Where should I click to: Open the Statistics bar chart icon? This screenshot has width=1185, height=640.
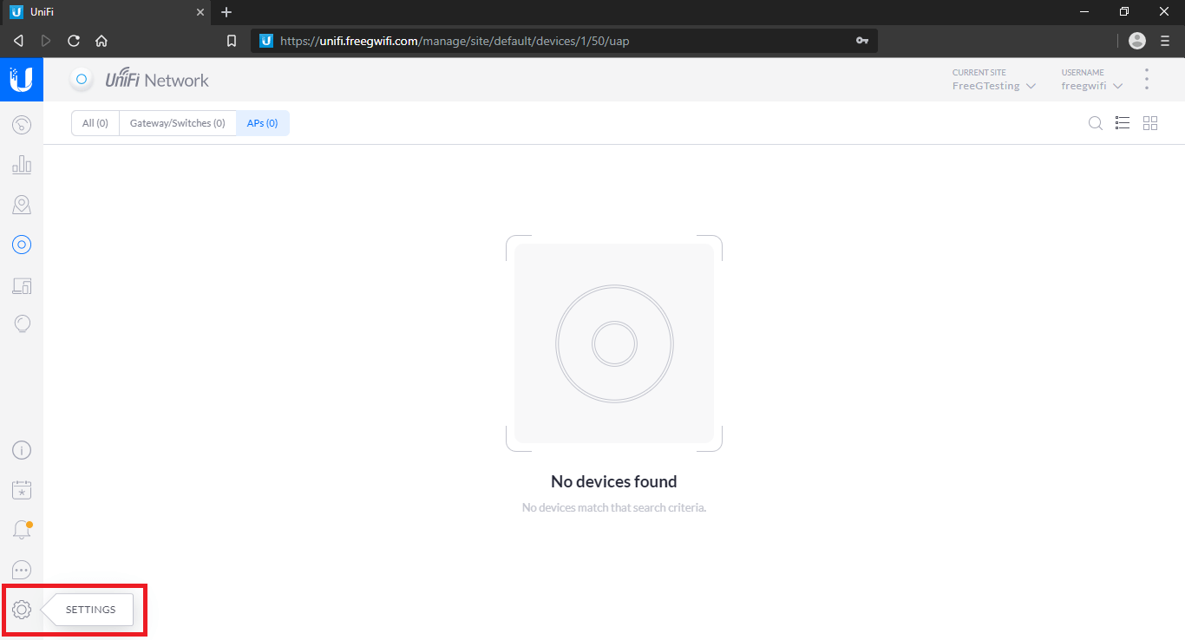click(x=22, y=165)
